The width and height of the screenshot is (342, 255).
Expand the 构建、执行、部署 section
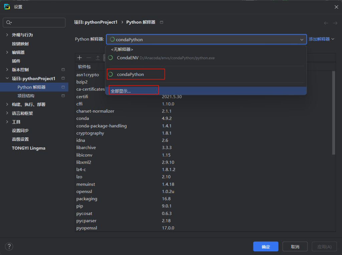click(x=7, y=104)
